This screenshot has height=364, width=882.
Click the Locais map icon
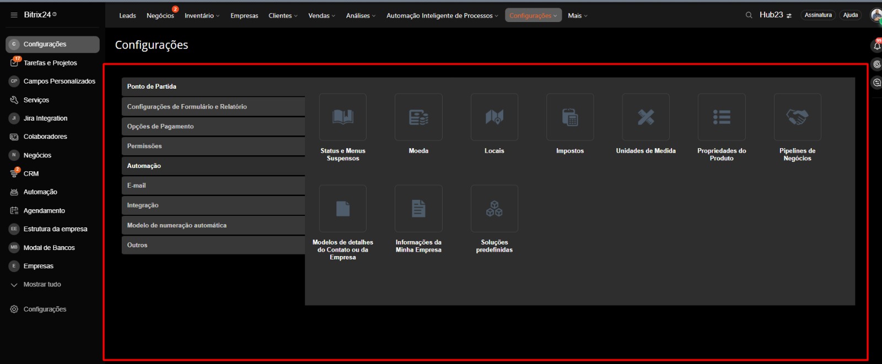[494, 117]
